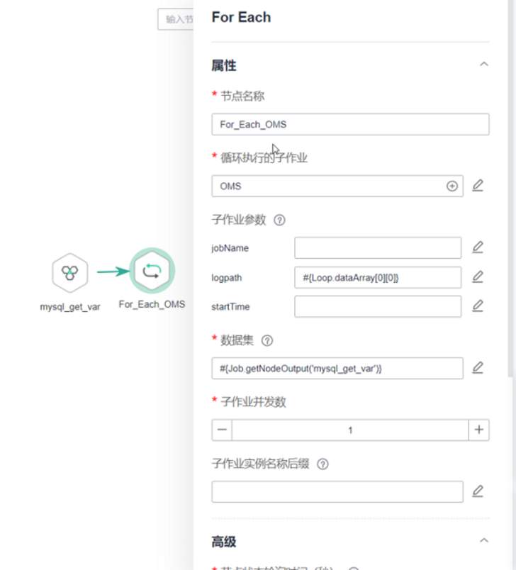Click the 子作业实例名称后缀 input field
The image size is (516, 570).
[x=337, y=491]
